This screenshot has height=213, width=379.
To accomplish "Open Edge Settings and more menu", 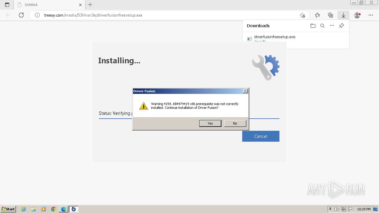I will [371, 15].
